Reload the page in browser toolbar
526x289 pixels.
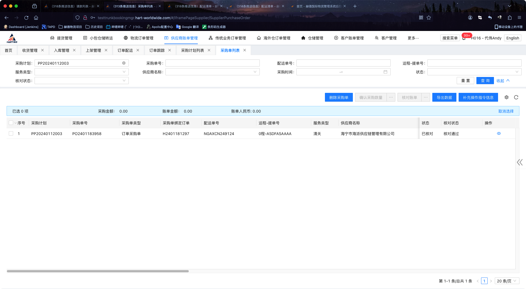pos(26,18)
